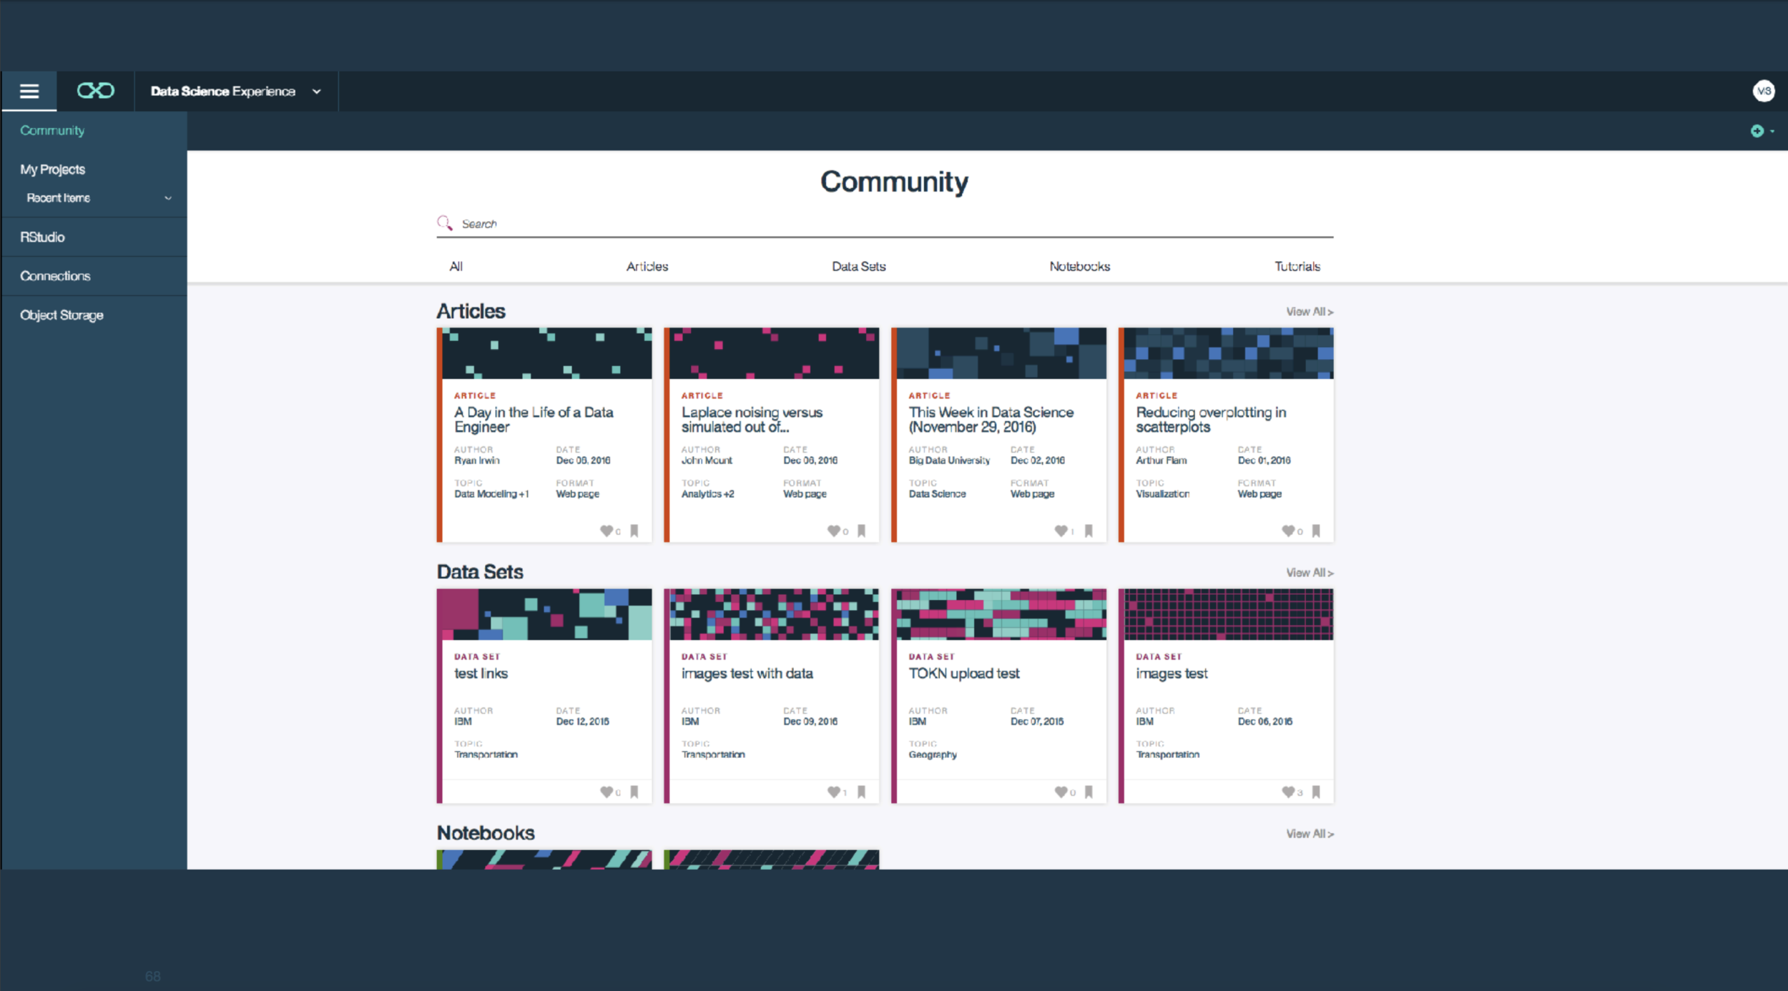Open the test links data set thumbnail
1788x991 pixels.
pyautogui.click(x=544, y=614)
